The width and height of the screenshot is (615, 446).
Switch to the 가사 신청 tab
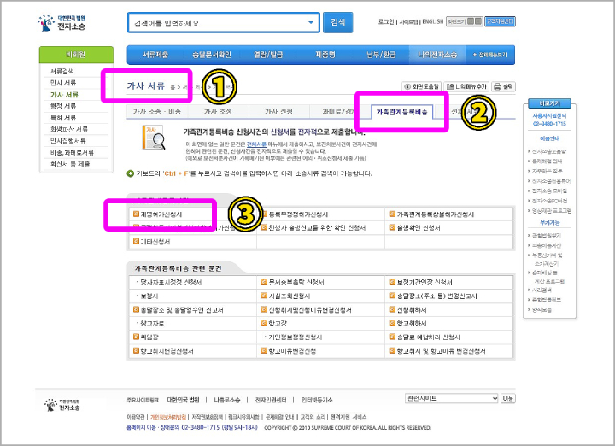tap(278, 111)
